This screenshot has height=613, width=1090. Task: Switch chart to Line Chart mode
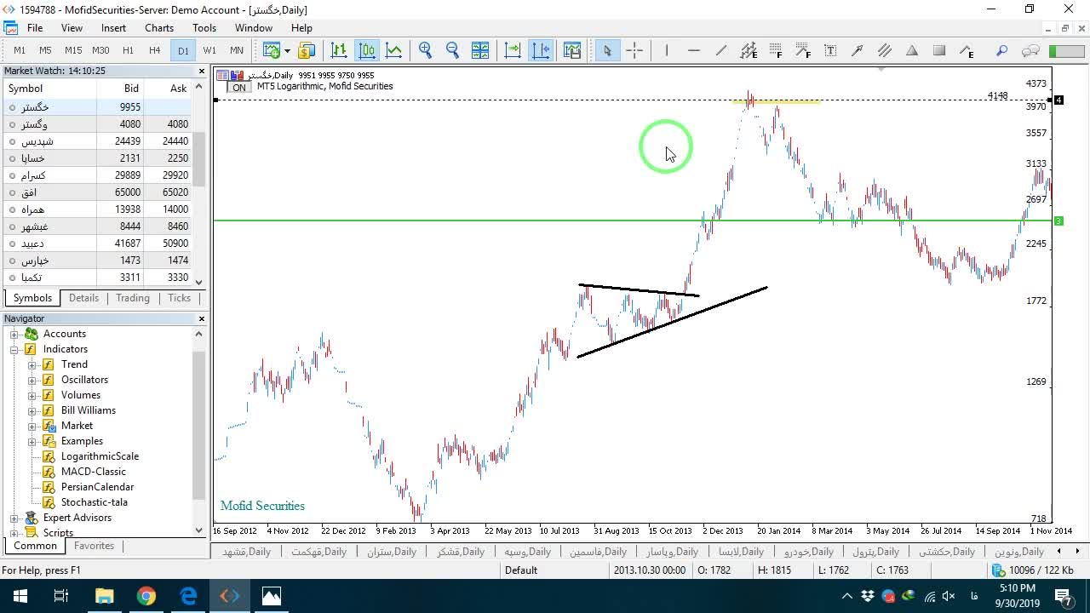(393, 50)
